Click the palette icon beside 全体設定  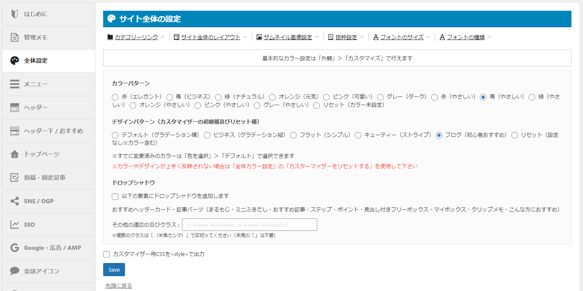tap(14, 61)
